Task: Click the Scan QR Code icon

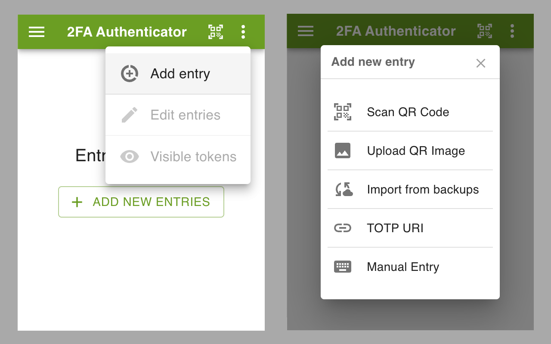Action: 343,112
